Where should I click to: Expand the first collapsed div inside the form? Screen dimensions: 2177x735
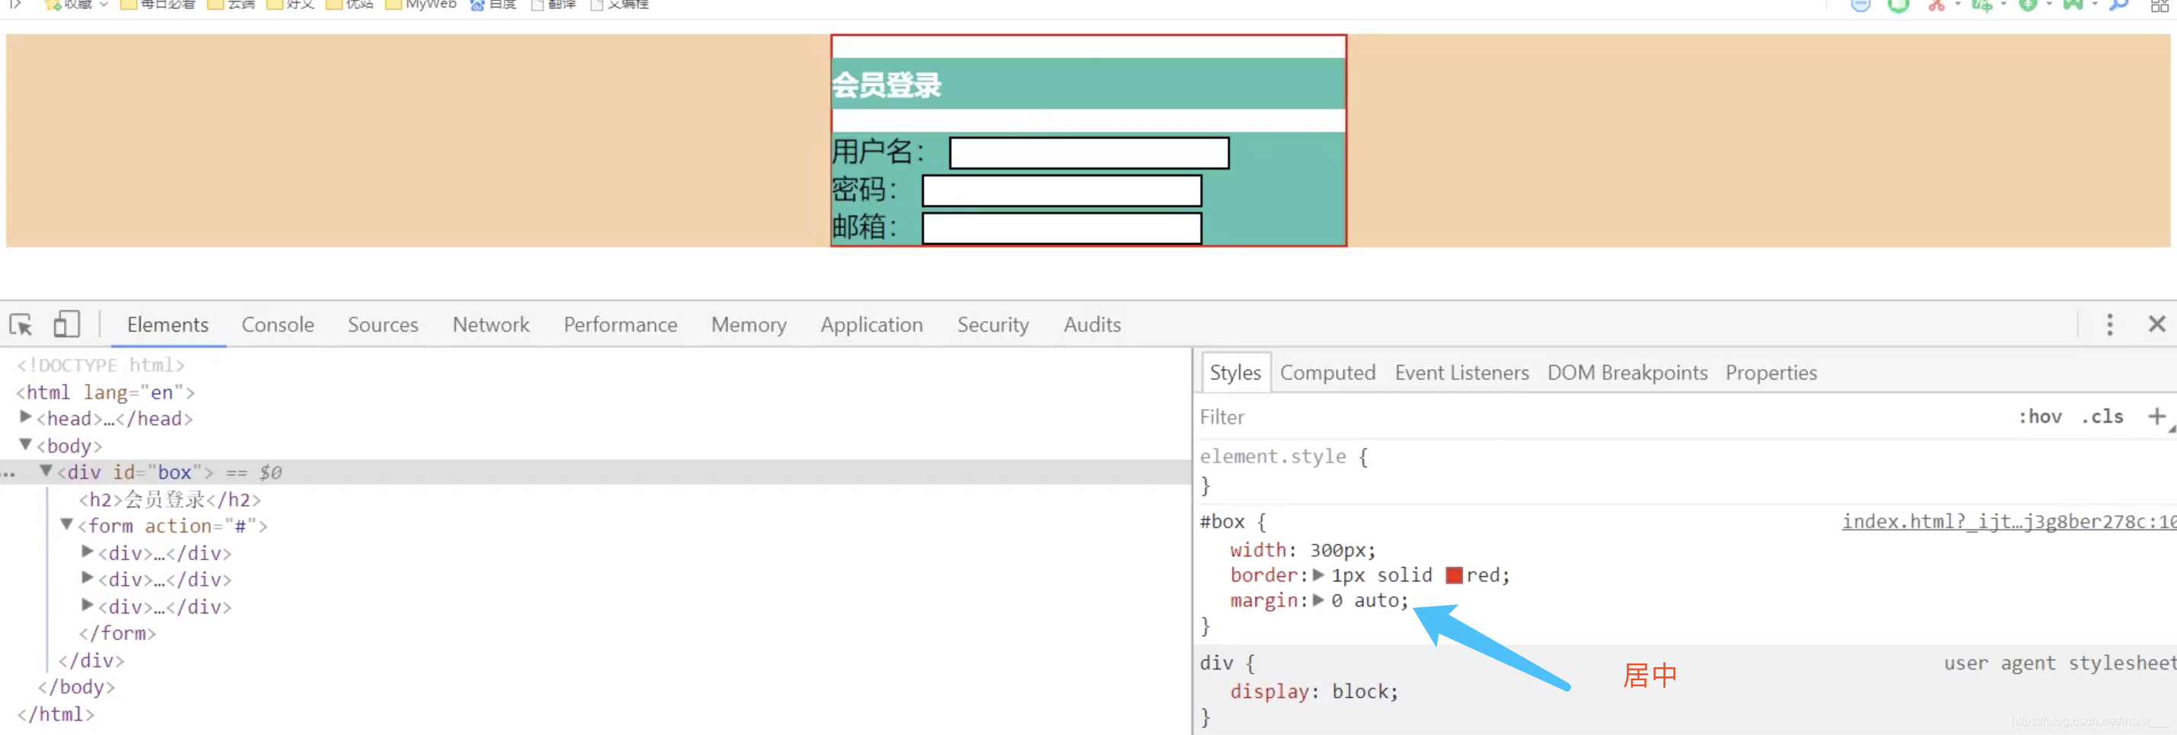(x=87, y=552)
